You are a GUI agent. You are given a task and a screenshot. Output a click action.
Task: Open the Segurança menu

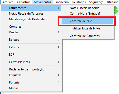(x=96, y=2)
